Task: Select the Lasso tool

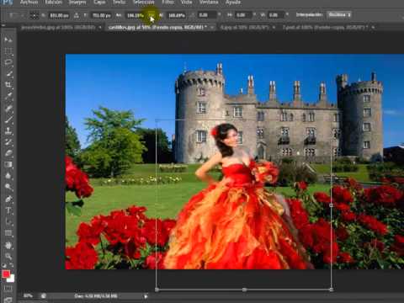Action: click(x=8, y=62)
